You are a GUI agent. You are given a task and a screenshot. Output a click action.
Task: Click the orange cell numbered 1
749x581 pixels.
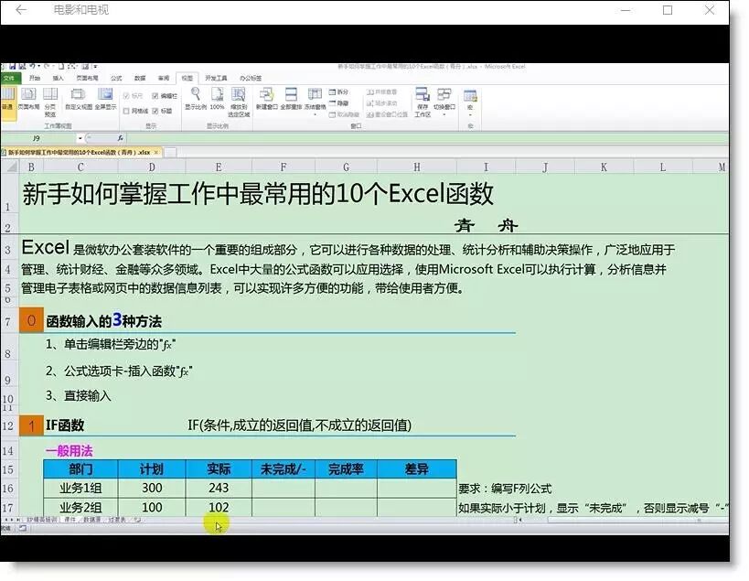point(31,425)
